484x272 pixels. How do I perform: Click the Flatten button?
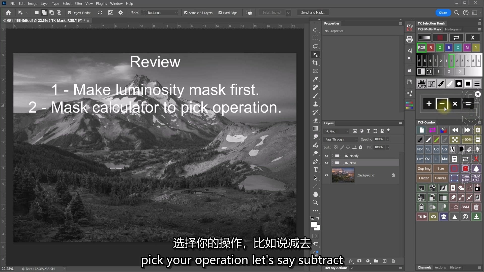pyautogui.click(x=424, y=178)
